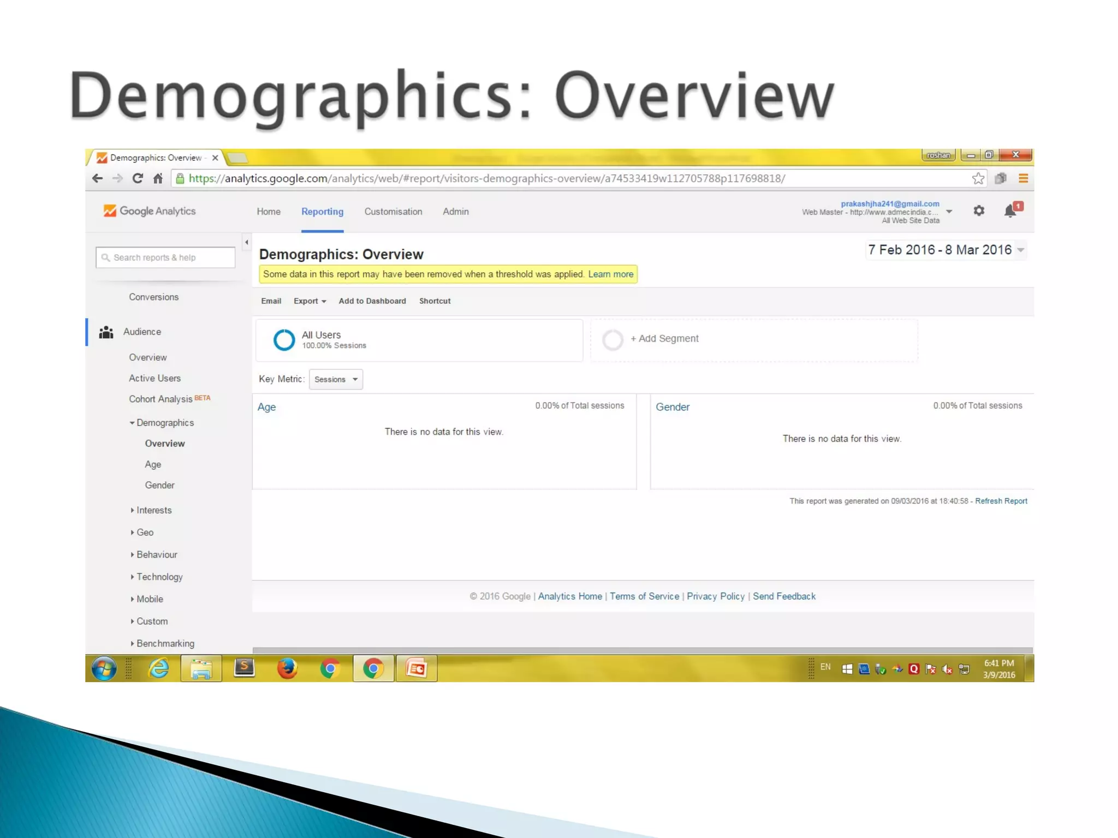Image resolution: width=1118 pixels, height=838 pixels.
Task: Click the Learn more link
Action: pyautogui.click(x=610, y=274)
